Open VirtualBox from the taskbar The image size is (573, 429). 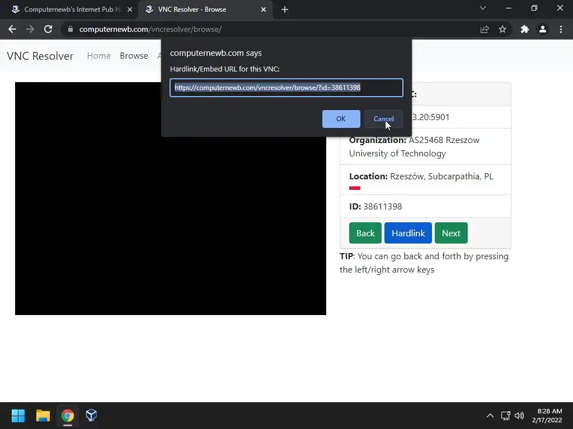[x=91, y=416]
